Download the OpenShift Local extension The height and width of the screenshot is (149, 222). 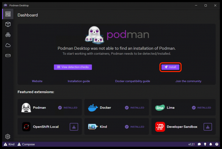click(74, 127)
